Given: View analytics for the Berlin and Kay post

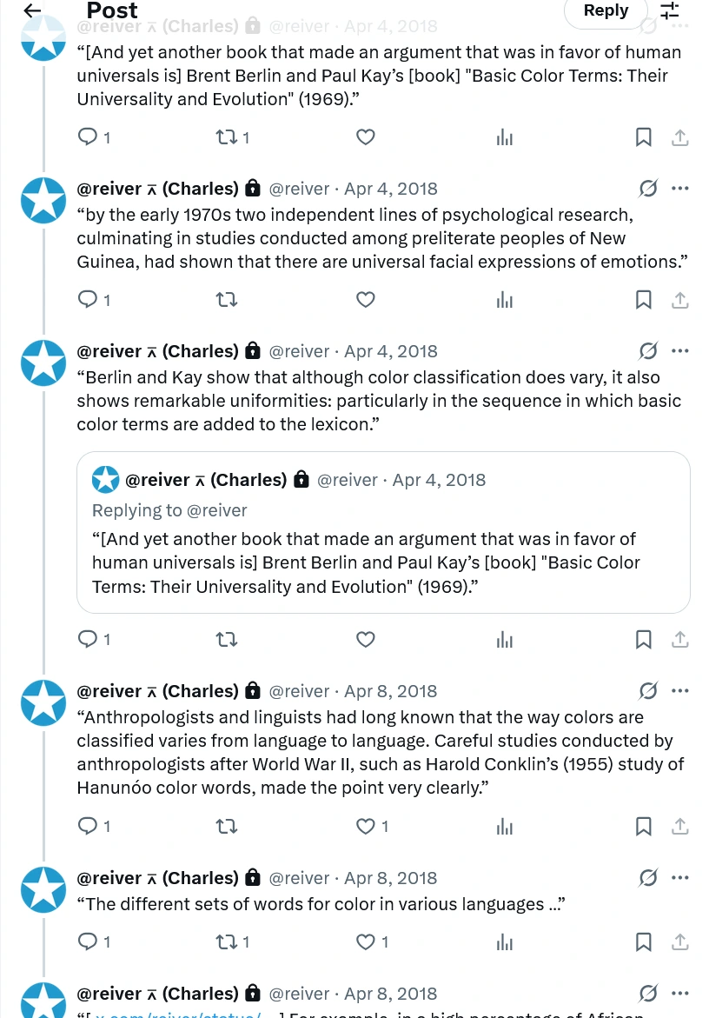Looking at the screenshot, I should (505, 640).
